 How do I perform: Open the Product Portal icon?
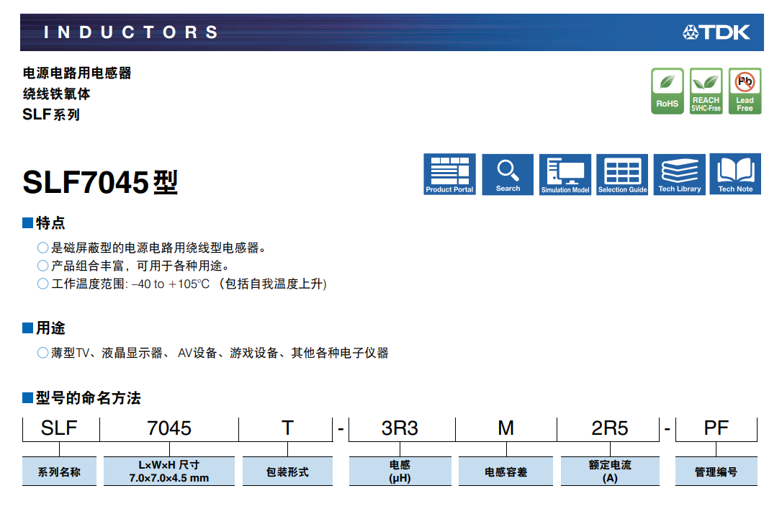coord(449,174)
